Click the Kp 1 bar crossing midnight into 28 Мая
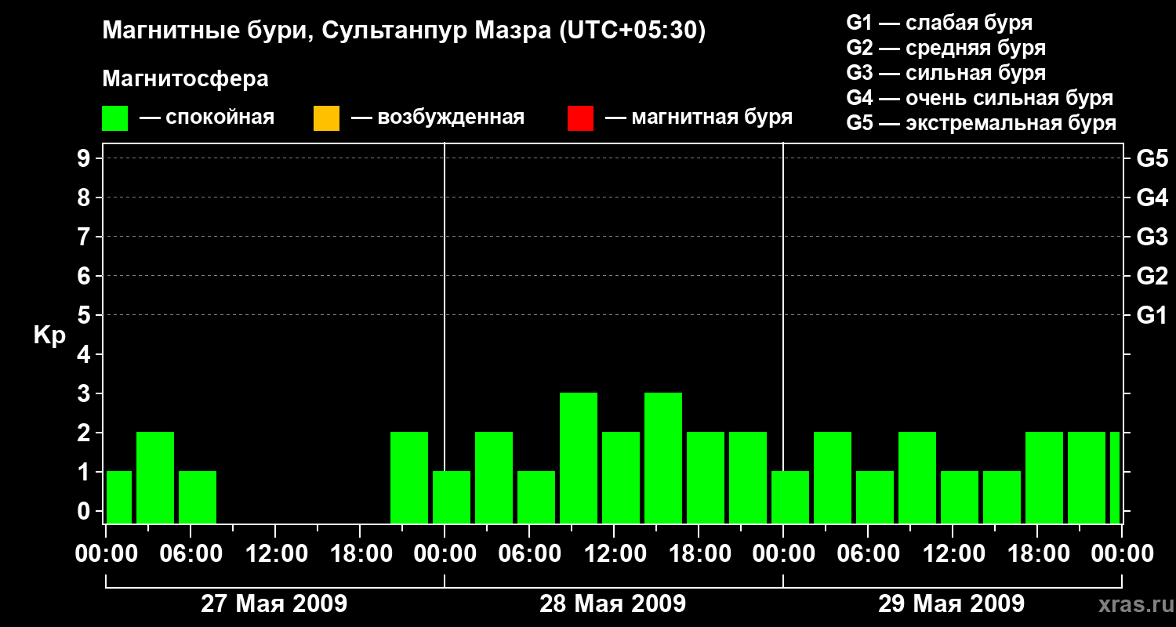 pyautogui.click(x=452, y=497)
